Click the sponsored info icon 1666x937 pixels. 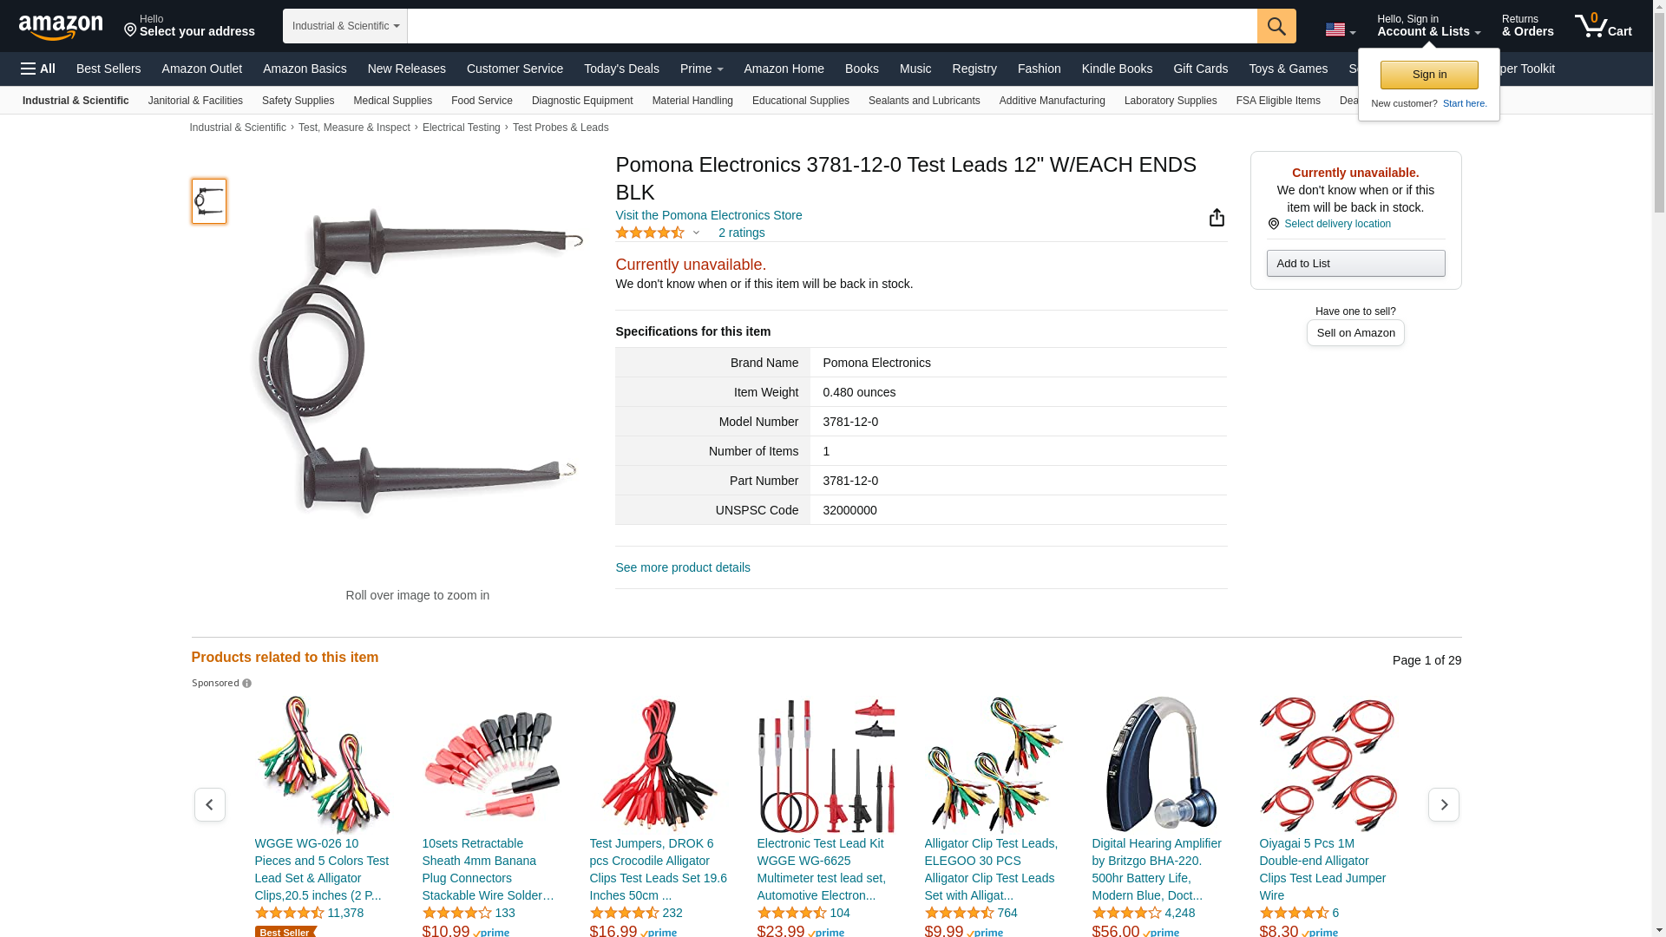coord(246,684)
